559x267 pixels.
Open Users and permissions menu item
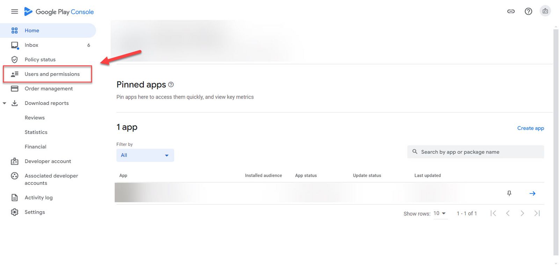[x=52, y=74]
